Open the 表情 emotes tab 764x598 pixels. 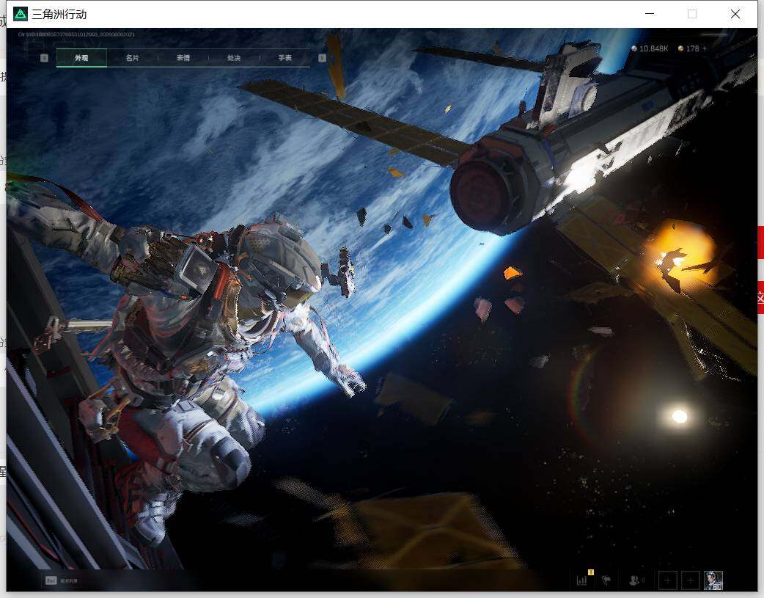(183, 57)
